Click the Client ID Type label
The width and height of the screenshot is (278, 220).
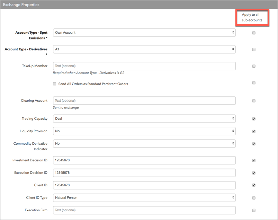point(37,197)
